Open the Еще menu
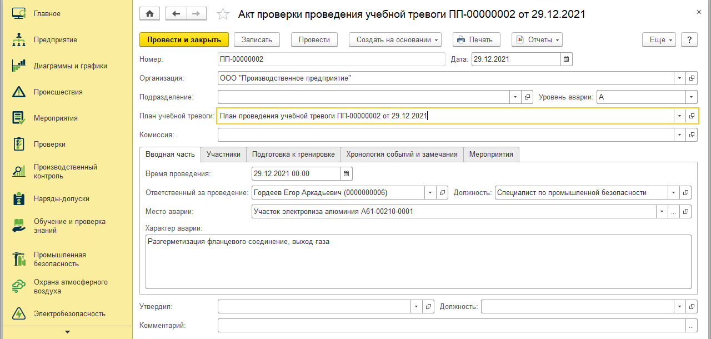The width and height of the screenshot is (711, 339). (659, 39)
